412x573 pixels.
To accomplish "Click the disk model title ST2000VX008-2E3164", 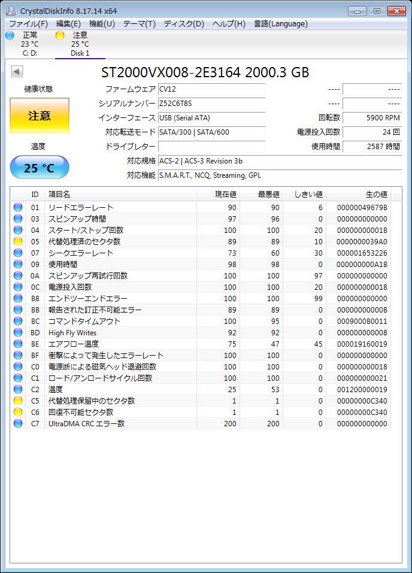I will tap(205, 72).
